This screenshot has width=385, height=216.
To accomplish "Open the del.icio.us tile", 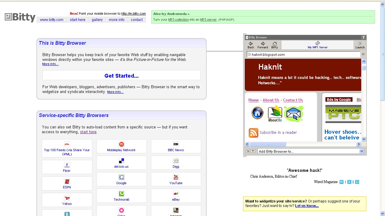I will (121, 163).
